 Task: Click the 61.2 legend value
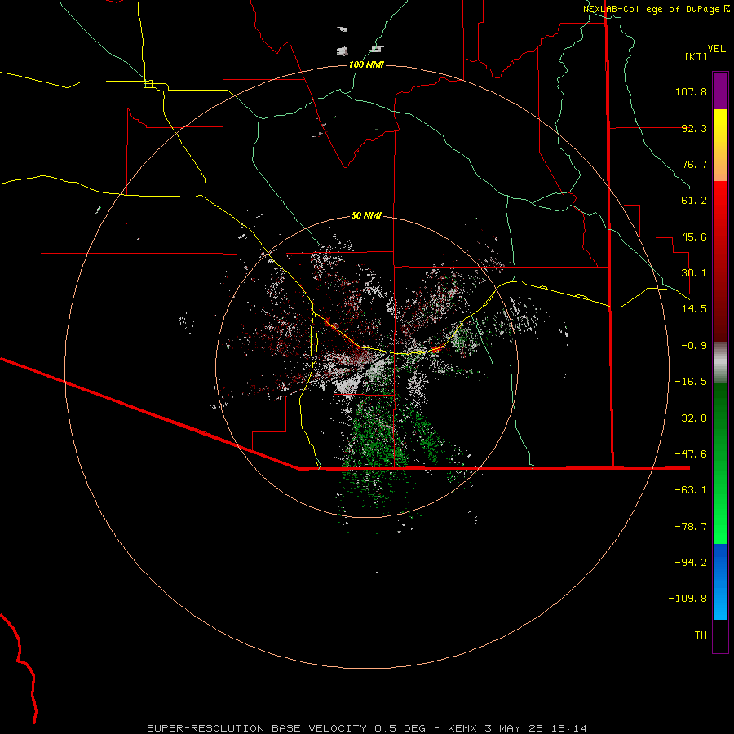coord(694,201)
